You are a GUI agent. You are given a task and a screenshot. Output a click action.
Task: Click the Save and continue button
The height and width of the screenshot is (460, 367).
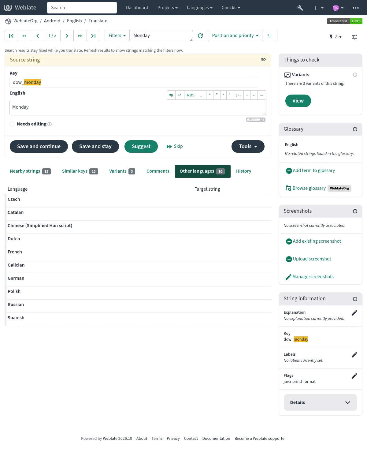point(39,146)
